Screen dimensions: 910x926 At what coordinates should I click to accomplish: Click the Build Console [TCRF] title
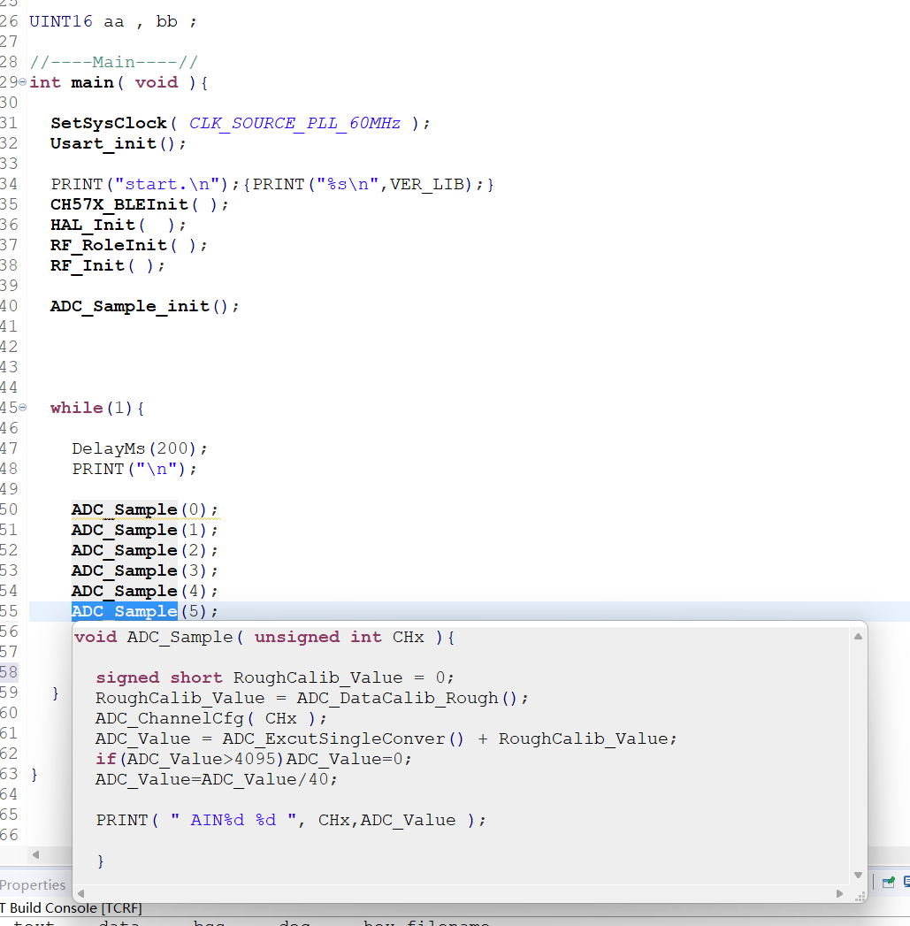[x=73, y=908]
